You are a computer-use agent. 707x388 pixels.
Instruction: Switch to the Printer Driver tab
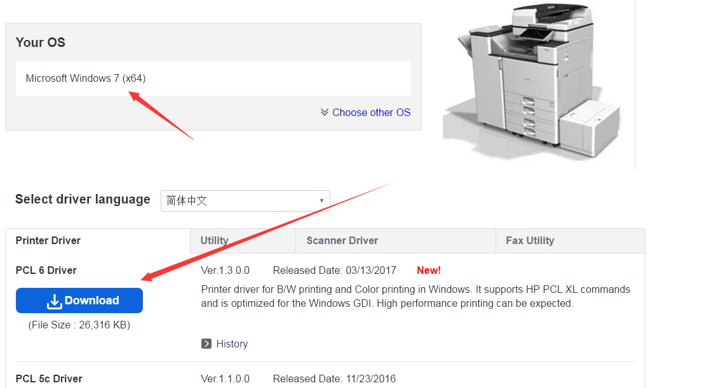(48, 240)
